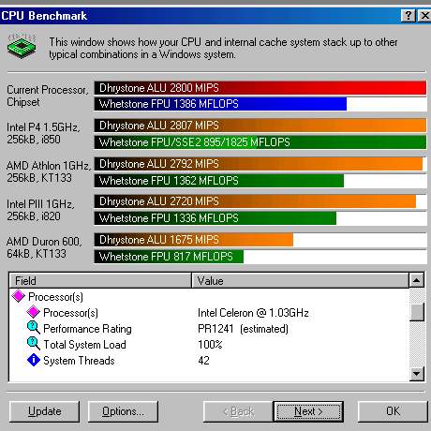
Task: Click the AMD Duron 600, 64kB, KT133 label
Action: [44, 247]
